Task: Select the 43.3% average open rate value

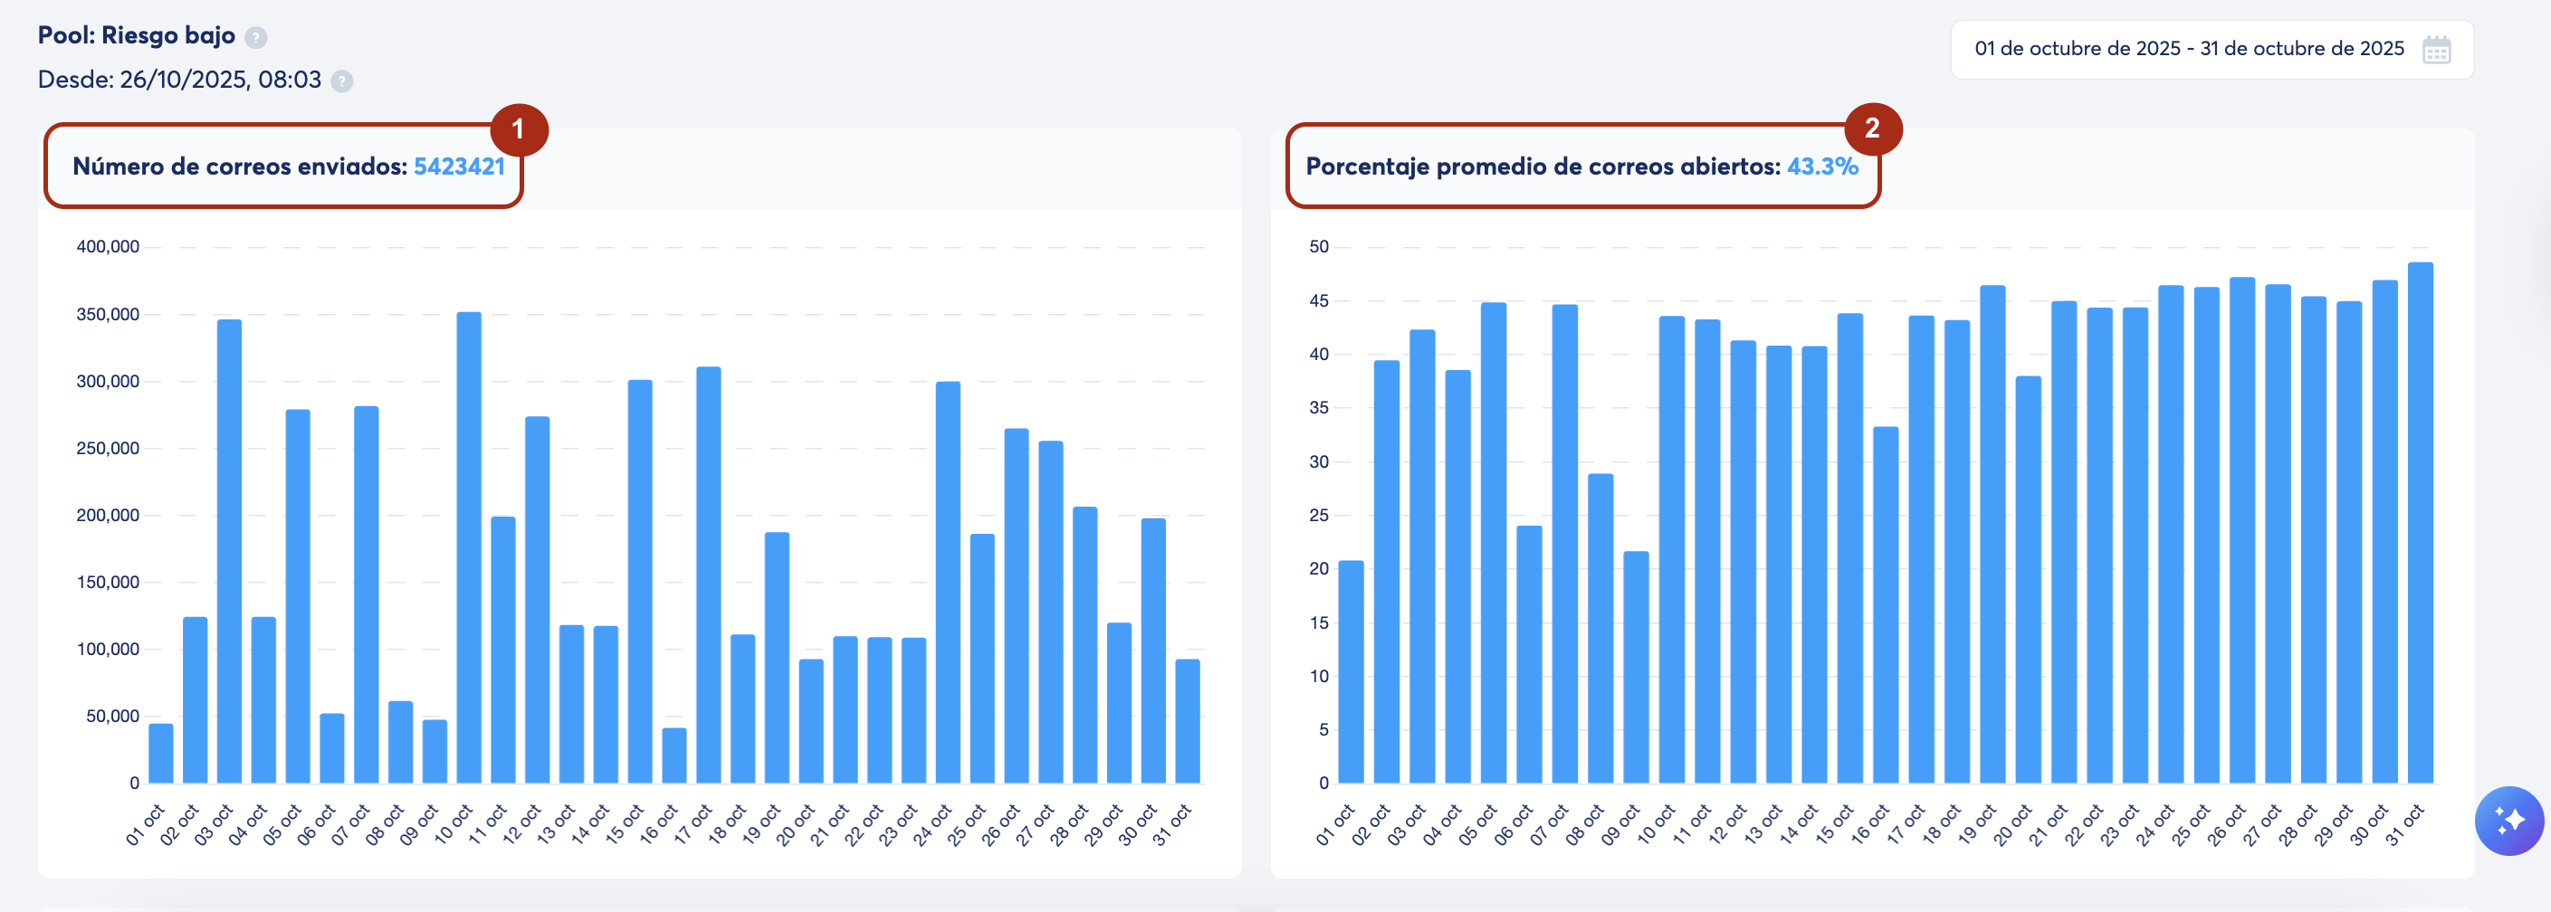Action: (1820, 167)
